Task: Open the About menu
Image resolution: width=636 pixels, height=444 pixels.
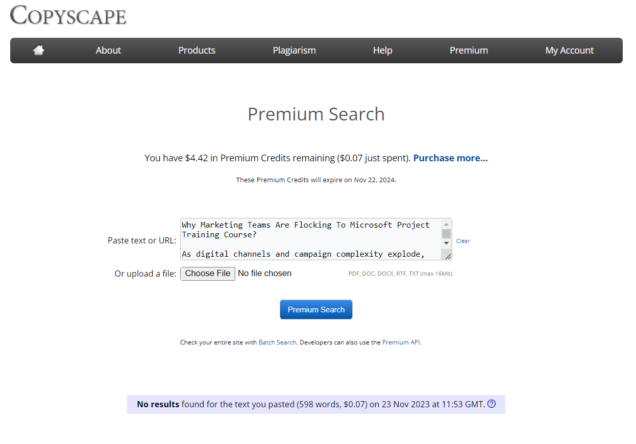Action: [108, 51]
